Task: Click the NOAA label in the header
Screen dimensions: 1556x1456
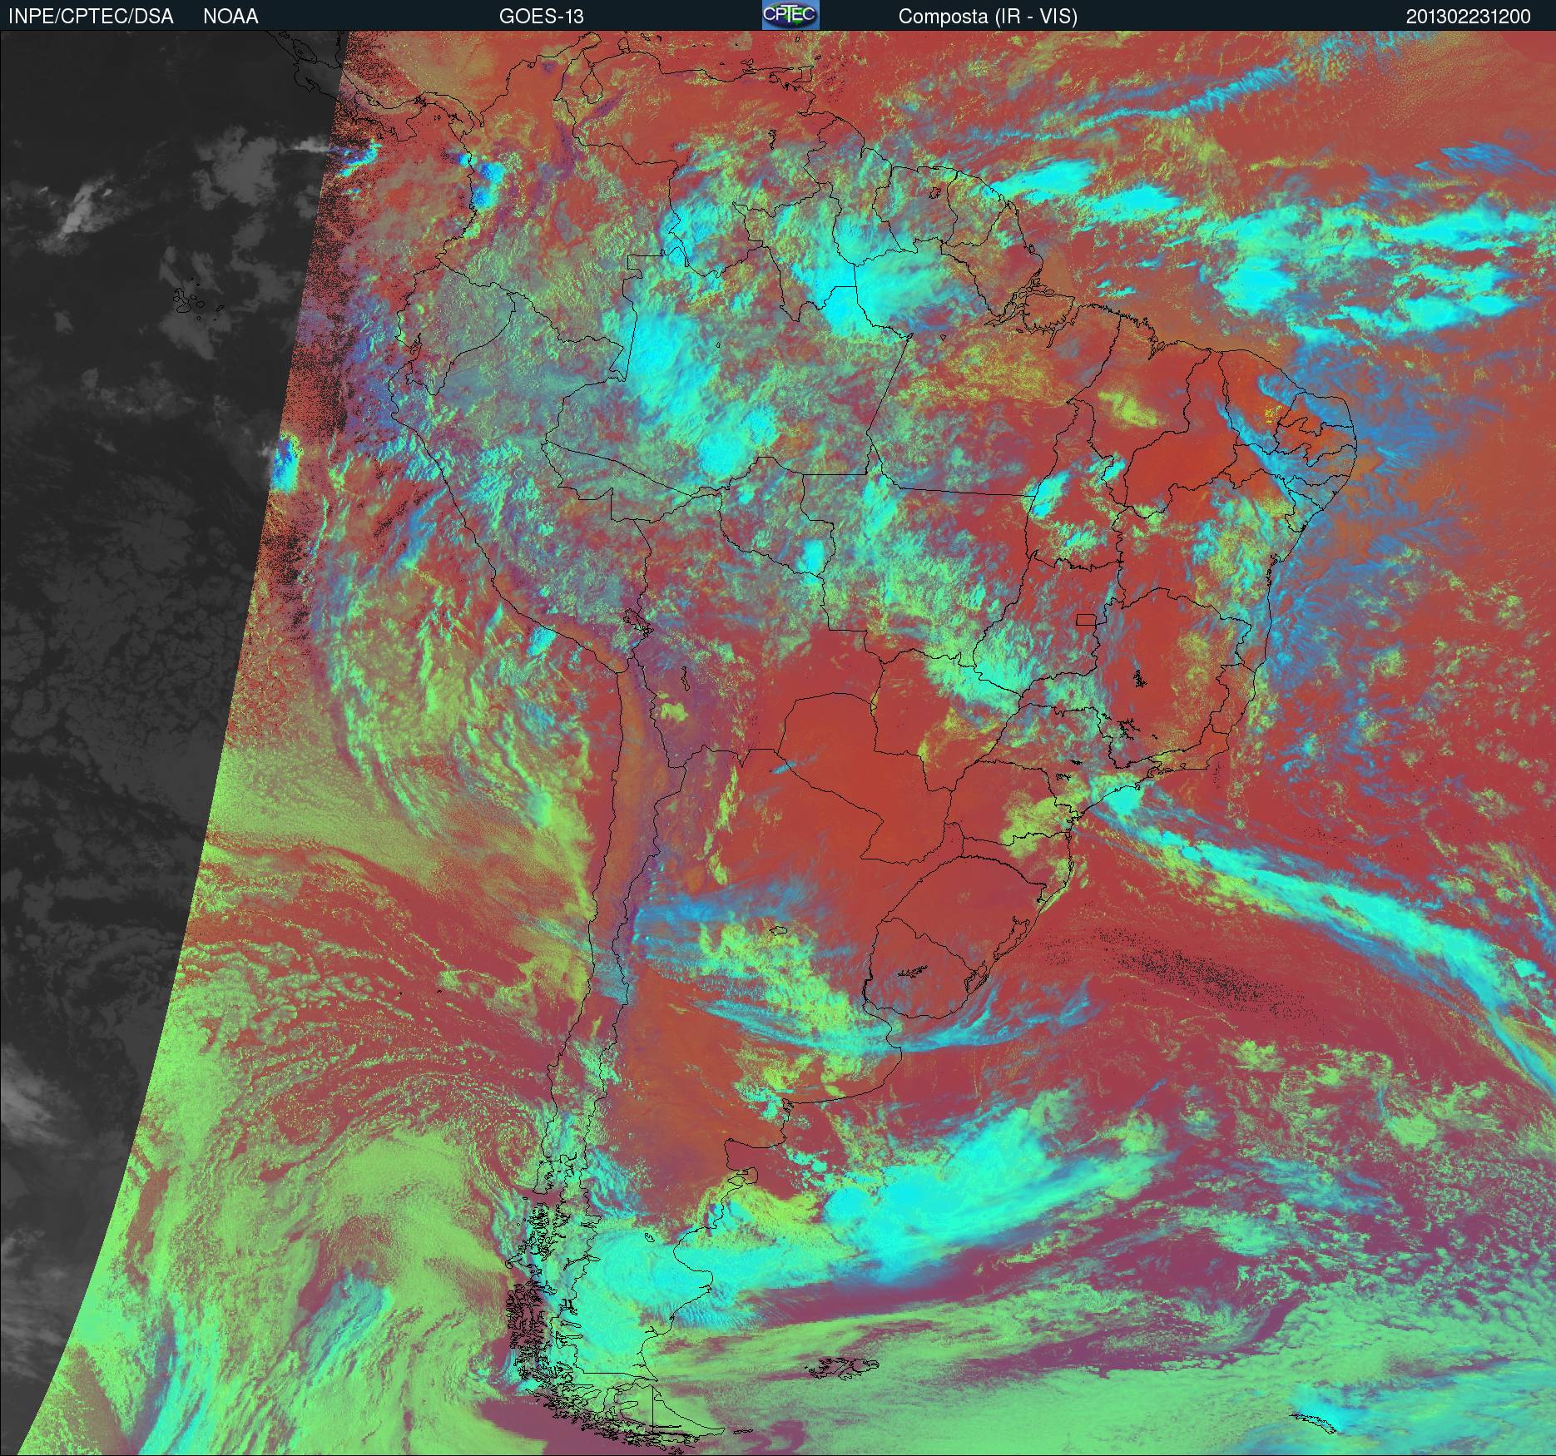Action: [230, 17]
